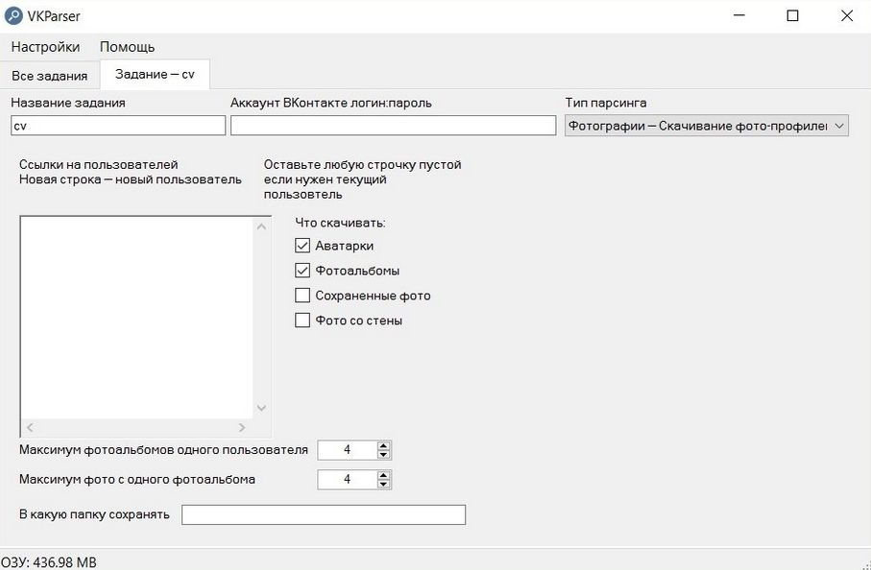Viewport: 871px width, 570px height.
Task: Select the Задание — cv tab
Action: [x=155, y=74]
